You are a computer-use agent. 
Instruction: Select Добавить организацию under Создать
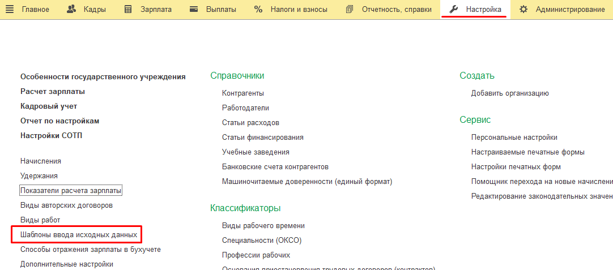coord(510,93)
